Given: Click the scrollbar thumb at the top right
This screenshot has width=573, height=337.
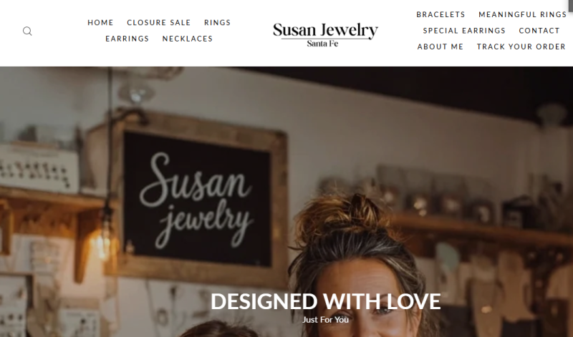Looking at the screenshot, I should [570, 4].
